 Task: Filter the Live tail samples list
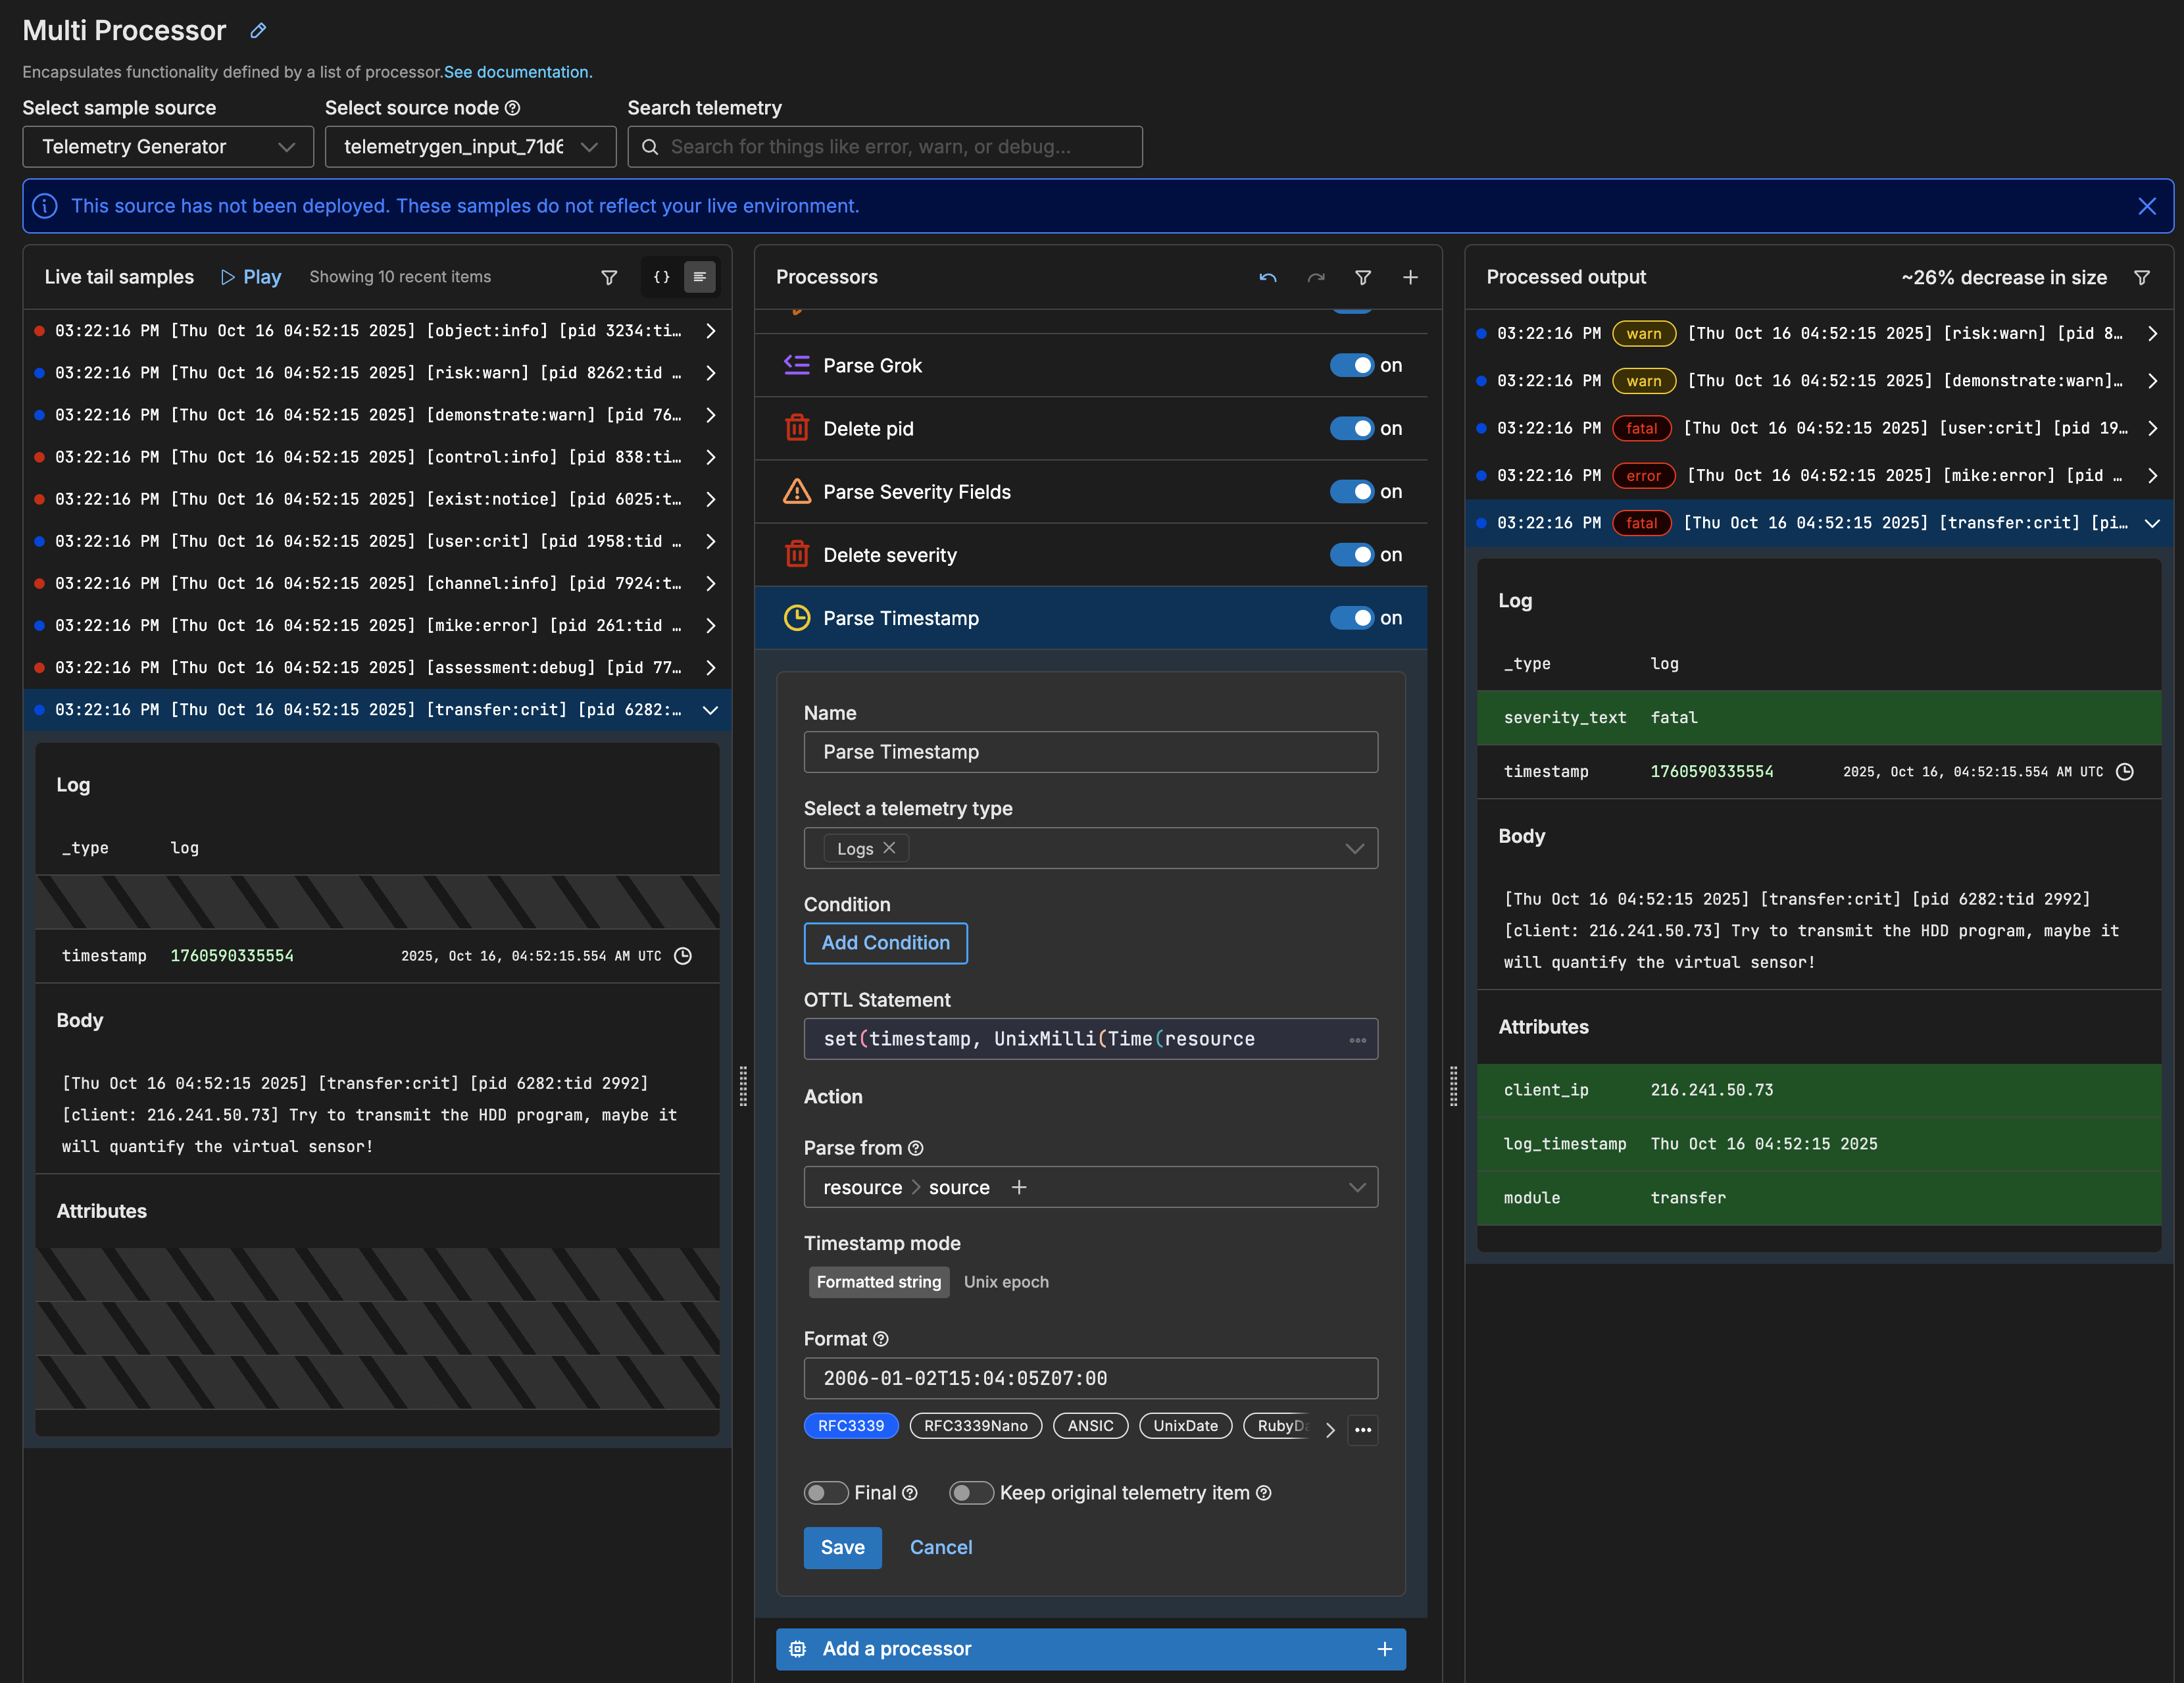[608, 278]
